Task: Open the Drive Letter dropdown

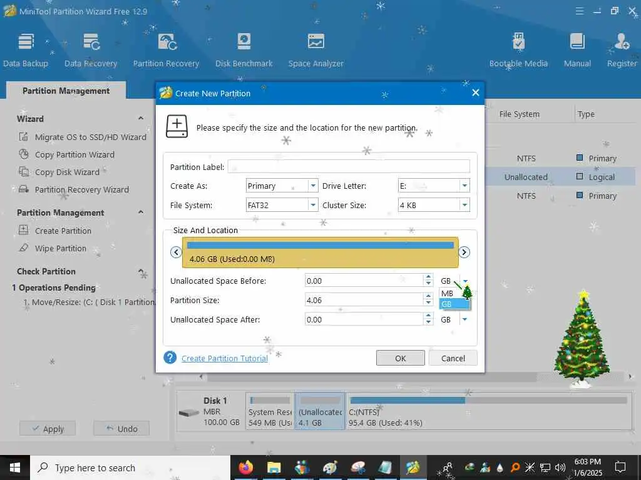Action: pyautogui.click(x=464, y=186)
